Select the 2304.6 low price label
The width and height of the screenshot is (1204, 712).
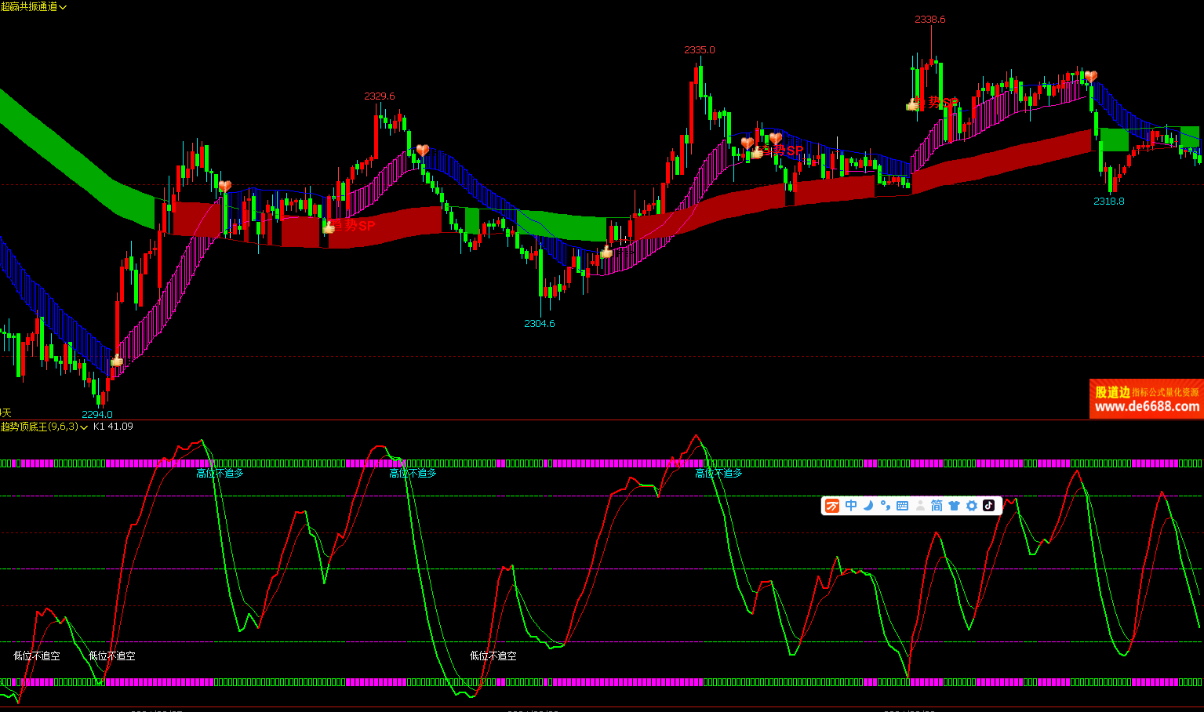coord(540,324)
